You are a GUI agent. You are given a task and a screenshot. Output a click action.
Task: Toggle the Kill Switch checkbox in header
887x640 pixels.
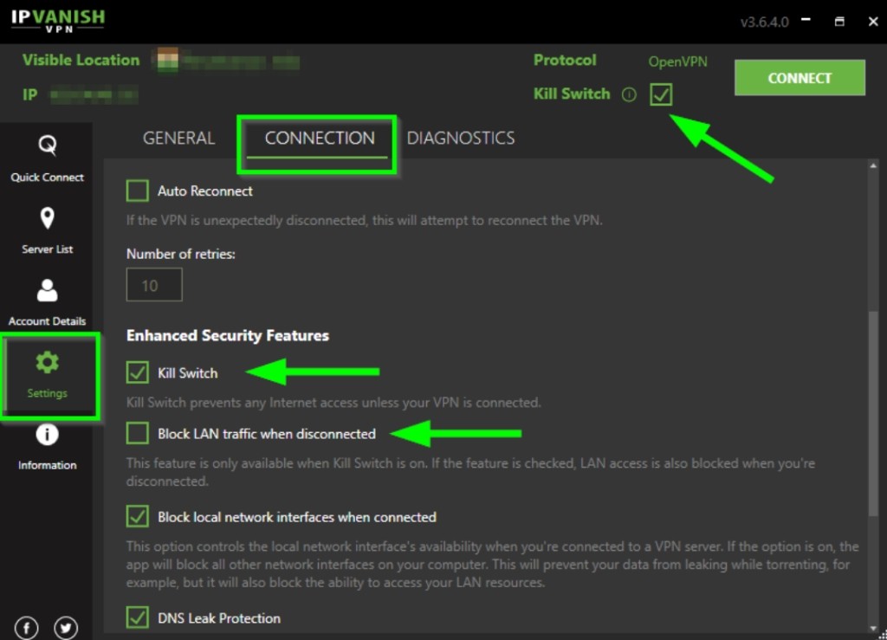coord(661,94)
